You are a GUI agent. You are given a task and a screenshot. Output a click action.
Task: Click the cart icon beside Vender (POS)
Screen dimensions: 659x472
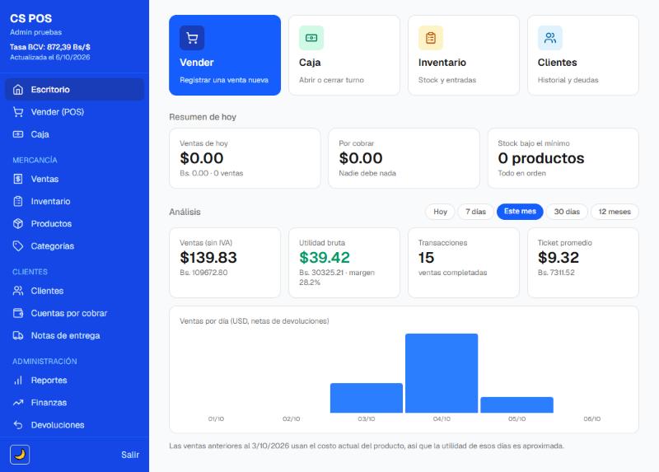(x=17, y=112)
